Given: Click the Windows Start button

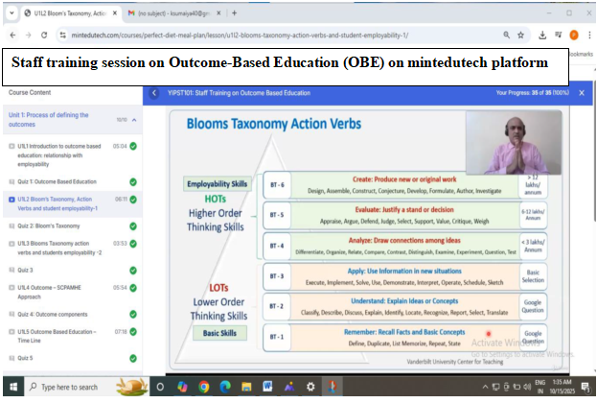Looking at the screenshot, I should point(11,387).
